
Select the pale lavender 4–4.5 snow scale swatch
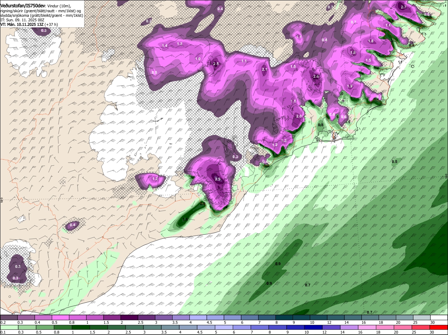(198, 318)
